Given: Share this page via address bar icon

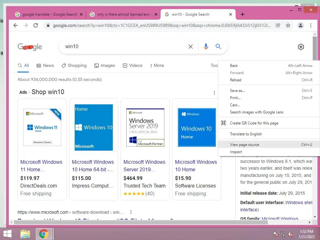Looking at the screenshot, I should (x=278, y=25).
